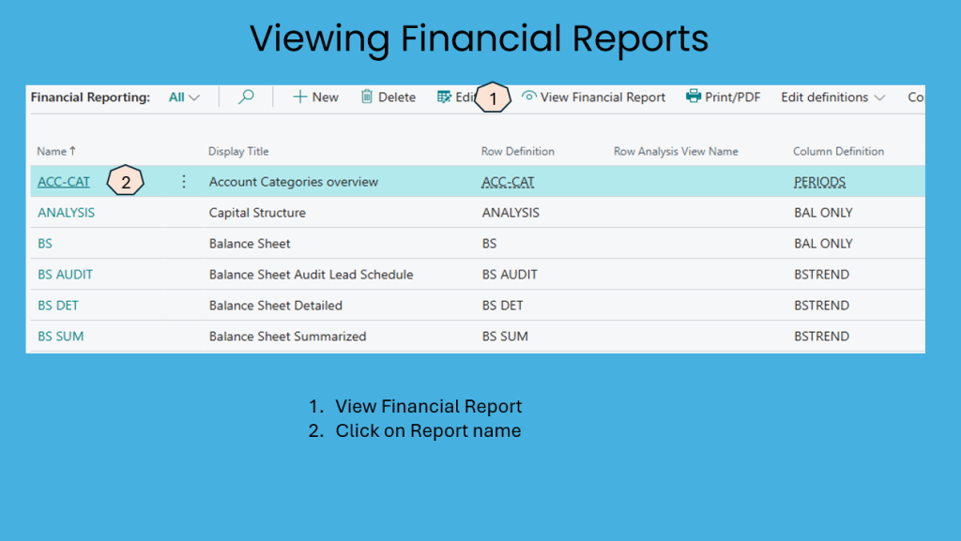Screen dimensions: 961x541
Task: Click the Column Definition column header
Action: pos(838,151)
